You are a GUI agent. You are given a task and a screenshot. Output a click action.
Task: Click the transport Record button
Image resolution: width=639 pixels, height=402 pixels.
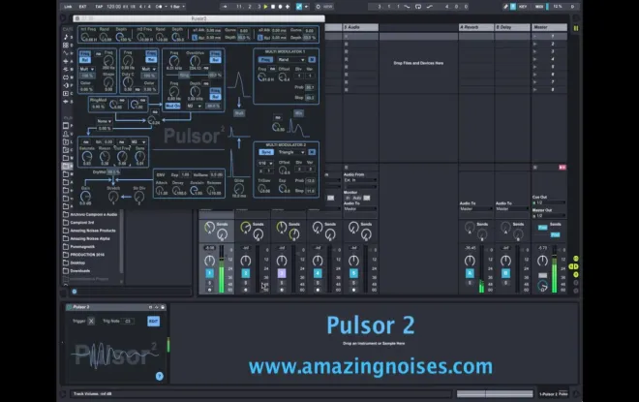point(281,7)
